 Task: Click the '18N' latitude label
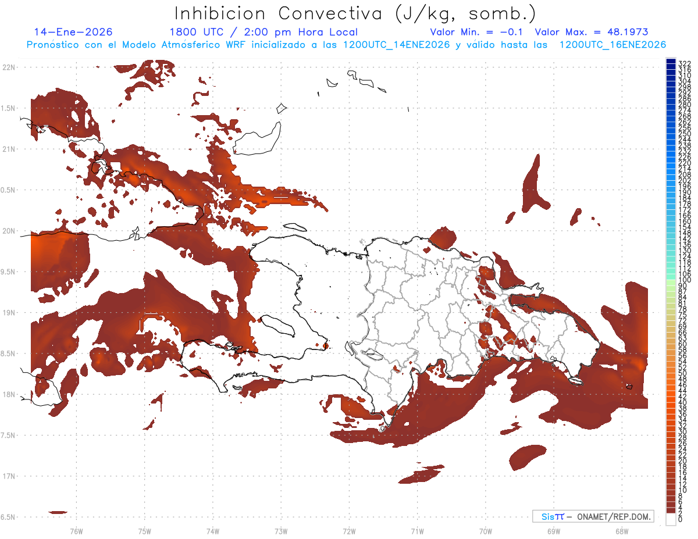pyautogui.click(x=9, y=394)
